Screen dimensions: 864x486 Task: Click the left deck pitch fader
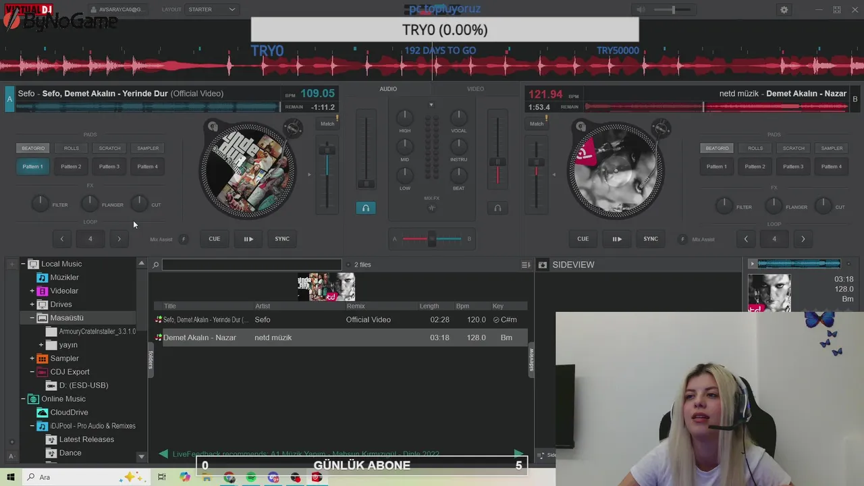327,149
